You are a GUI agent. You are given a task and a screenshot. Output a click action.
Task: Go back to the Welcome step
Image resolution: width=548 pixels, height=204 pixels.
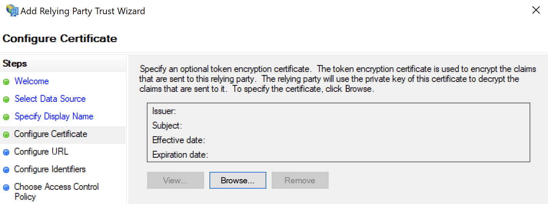point(32,81)
